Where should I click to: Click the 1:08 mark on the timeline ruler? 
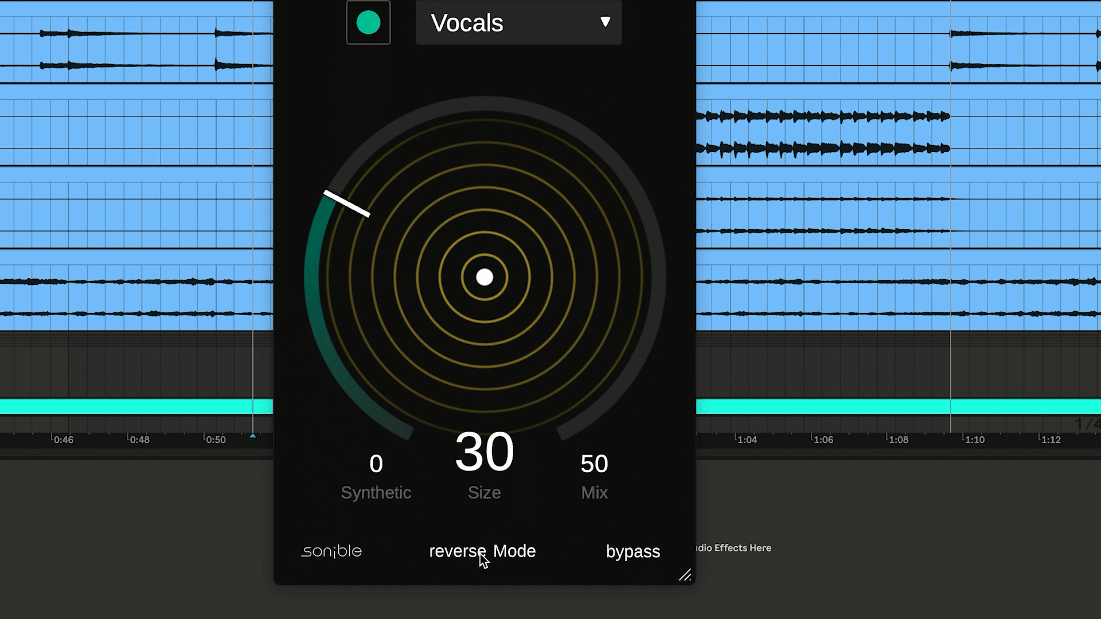(x=899, y=440)
